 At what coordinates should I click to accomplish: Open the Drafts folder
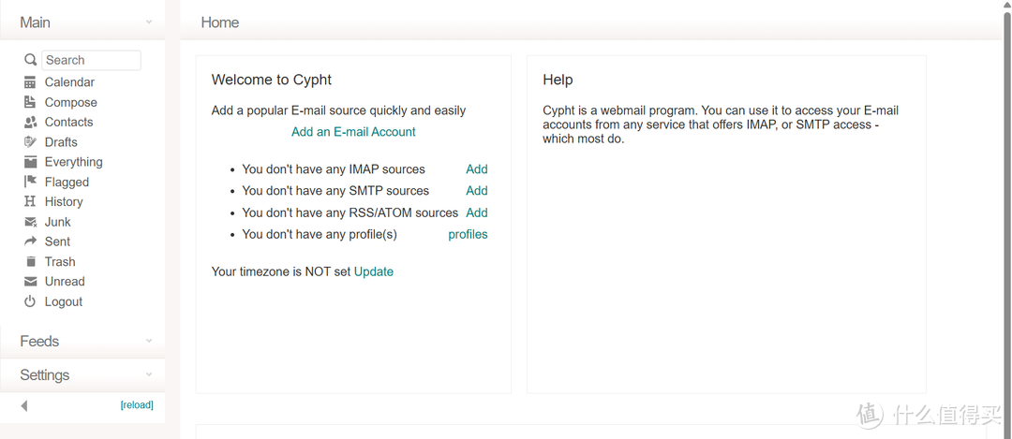tap(61, 142)
